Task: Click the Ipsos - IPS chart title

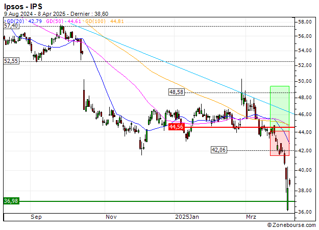Action: point(23,7)
